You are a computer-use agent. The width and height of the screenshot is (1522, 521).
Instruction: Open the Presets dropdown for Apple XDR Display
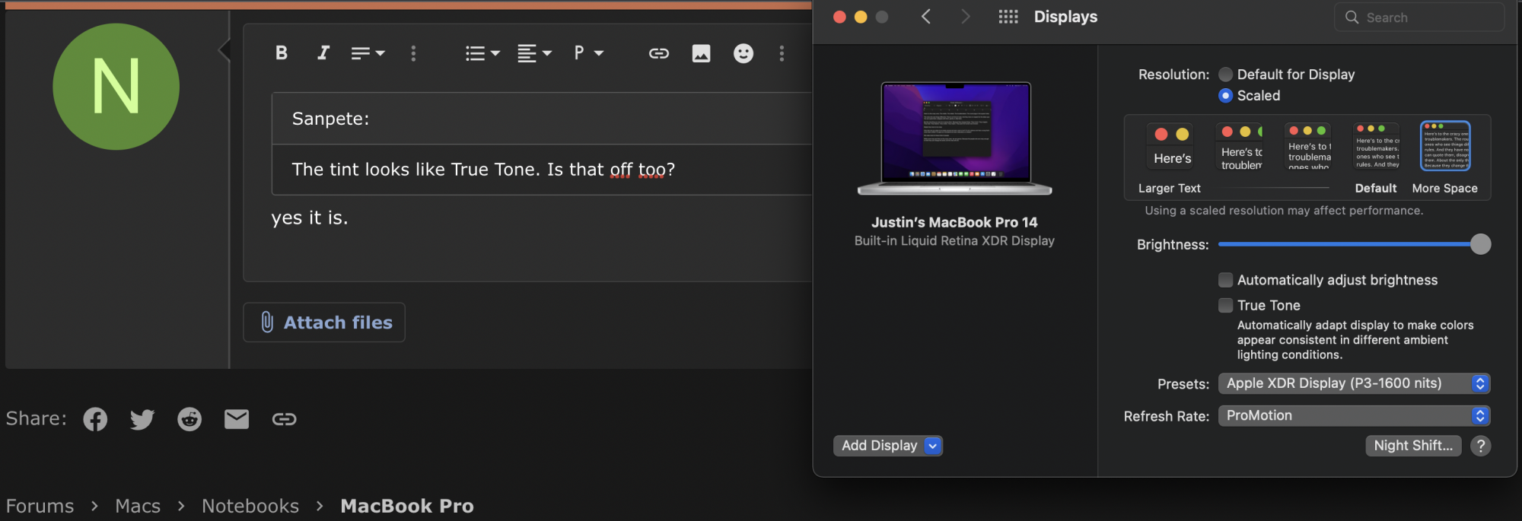(x=1355, y=383)
